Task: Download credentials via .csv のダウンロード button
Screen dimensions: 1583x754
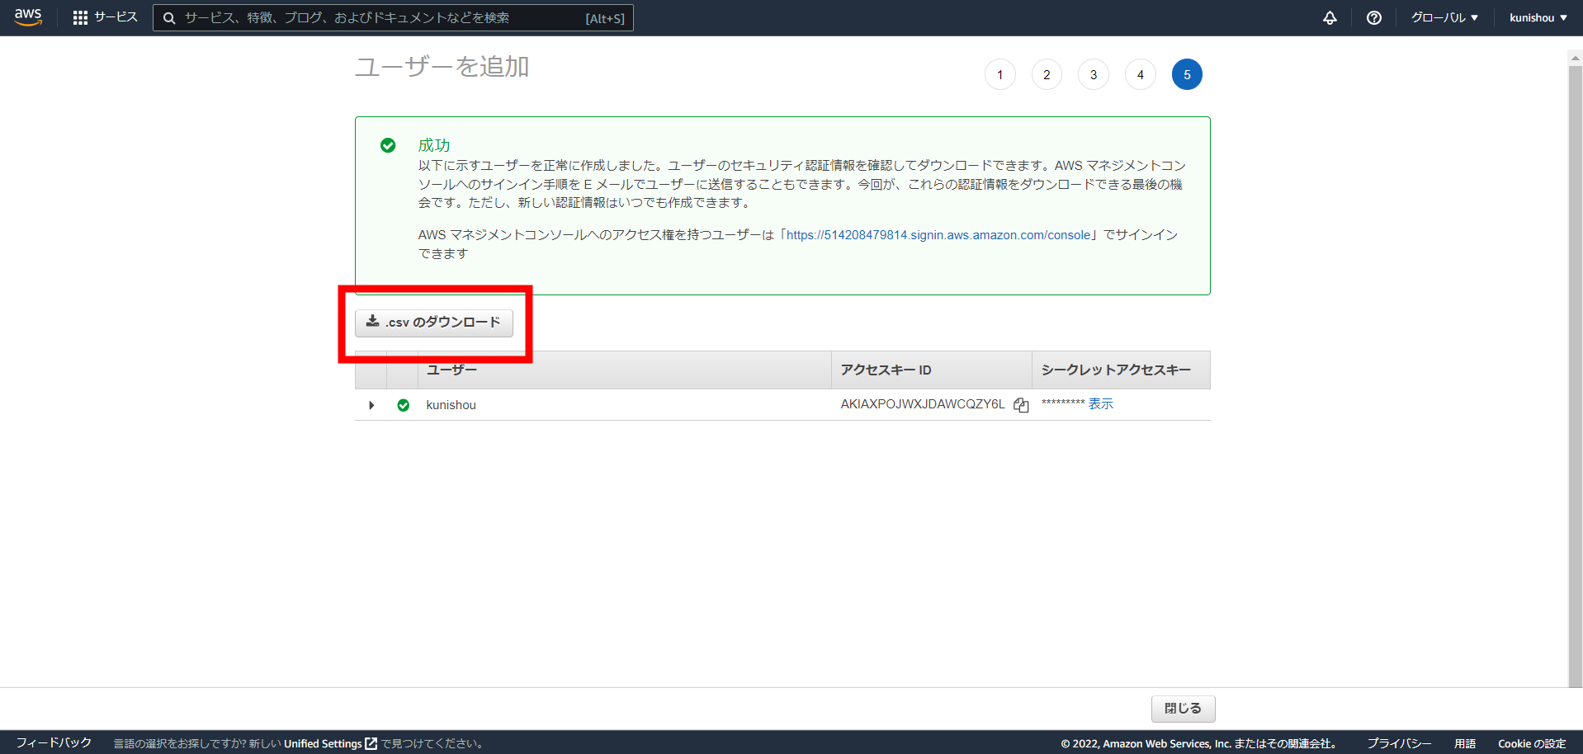Action: click(x=435, y=323)
